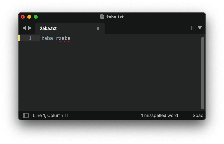The height and width of the screenshot is (144, 224).
Task: Click the 1 misspelled word indicator
Action: pyautogui.click(x=159, y=115)
